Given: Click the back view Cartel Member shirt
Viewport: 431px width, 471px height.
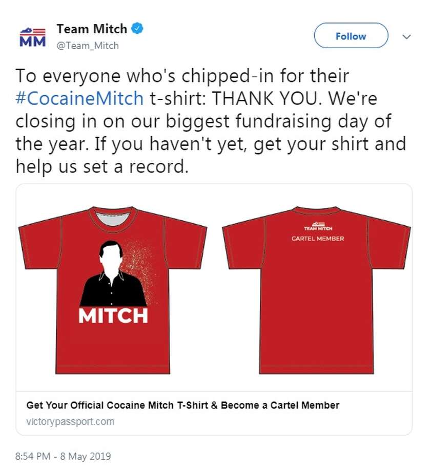Looking at the screenshot, I should [x=316, y=290].
